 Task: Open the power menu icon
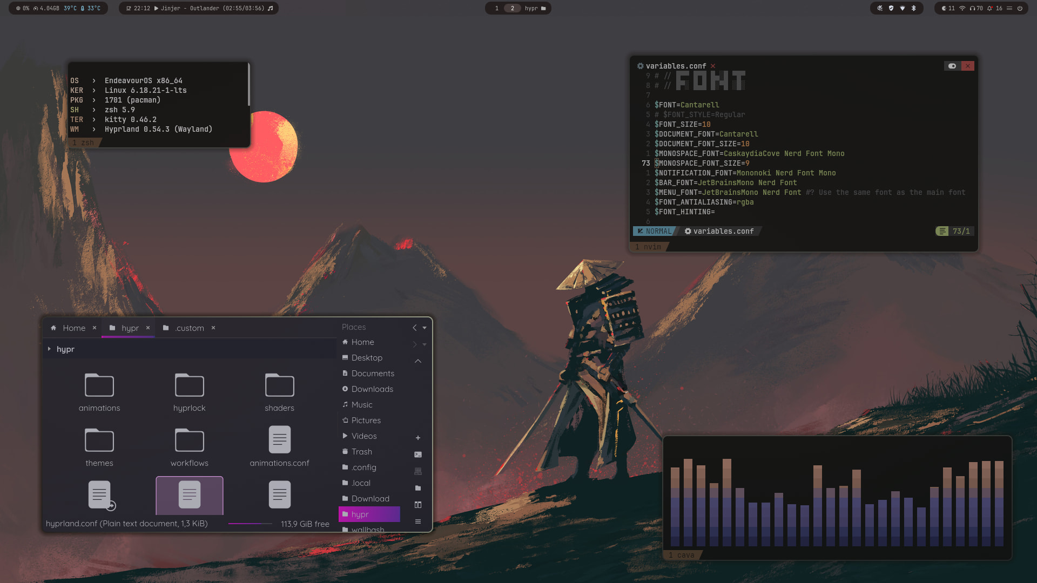coord(1020,8)
